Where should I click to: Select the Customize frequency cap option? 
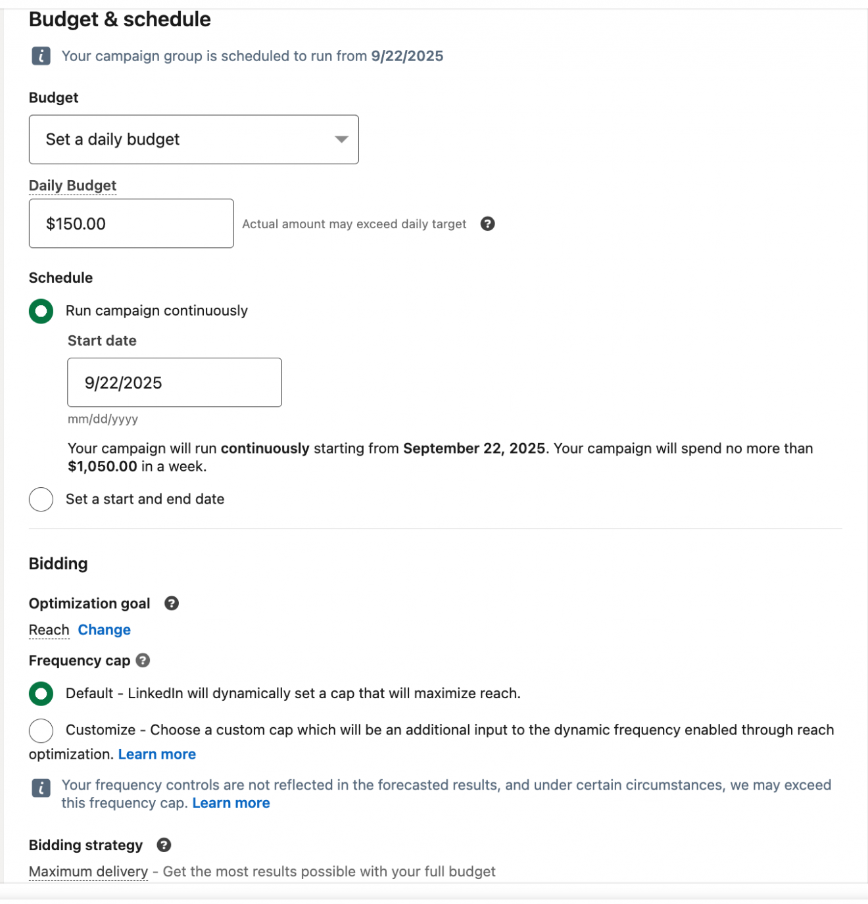click(41, 730)
